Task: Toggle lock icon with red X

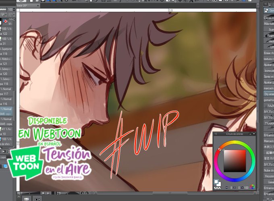Action: pos(6,21)
